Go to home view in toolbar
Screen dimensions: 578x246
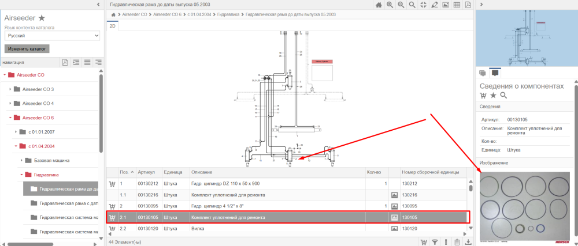pyautogui.click(x=378, y=5)
